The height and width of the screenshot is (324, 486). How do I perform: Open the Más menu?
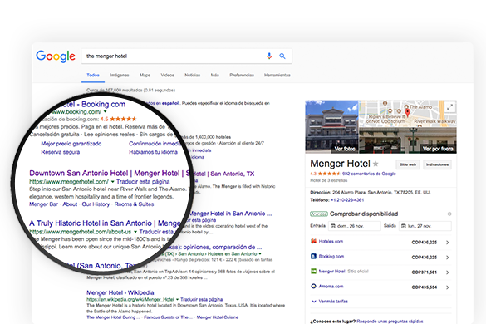(x=215, y=75)
